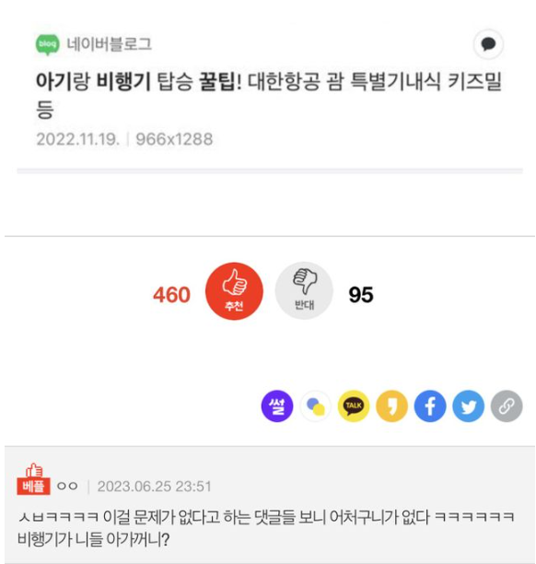Click the 베플 best comment badge
This screenshot has height=564, width=536.
point(33,479)
